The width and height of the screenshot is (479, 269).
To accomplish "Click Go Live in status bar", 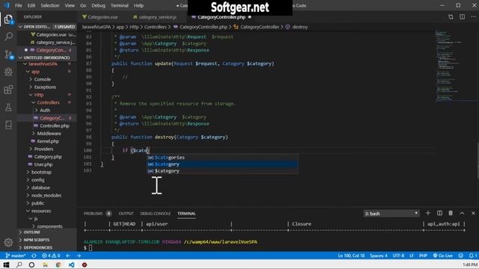I will (x=442, y=256).
